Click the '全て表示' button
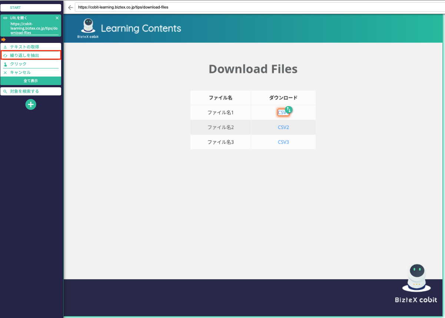The image size is (445, 318). pyautogui.click(x=31, y=81)
